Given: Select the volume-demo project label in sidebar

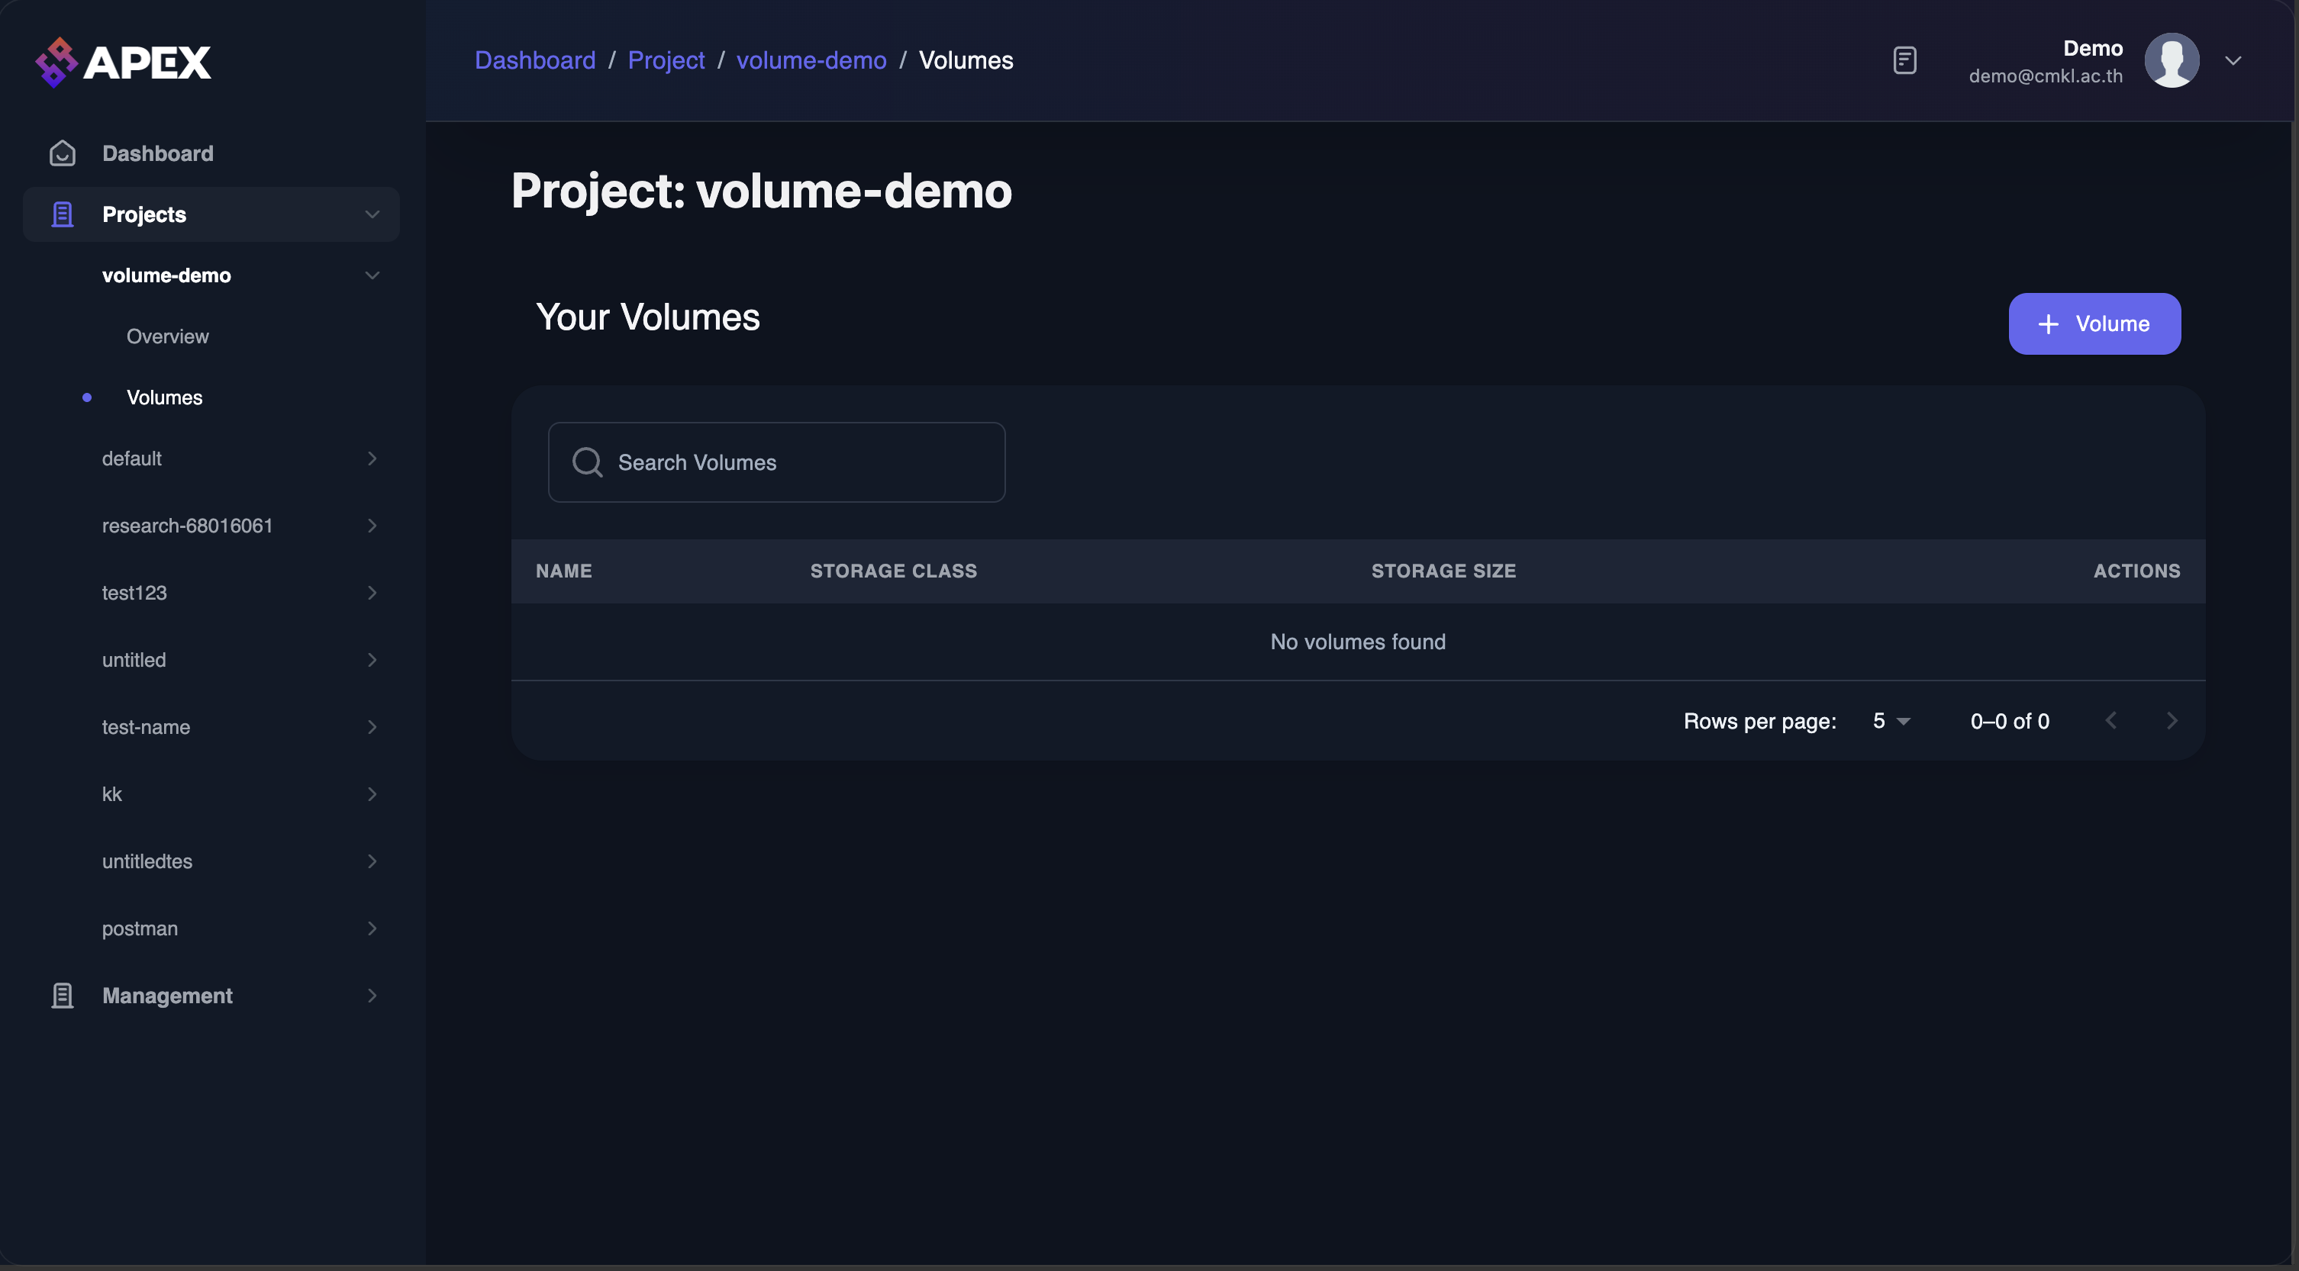Looking at the screenshot, I should click(x=166, y=275).
